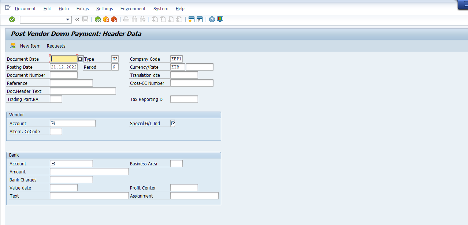Click the Bank Account required-entry field
This screenshot has height=225, width=468.
[71, 164]
